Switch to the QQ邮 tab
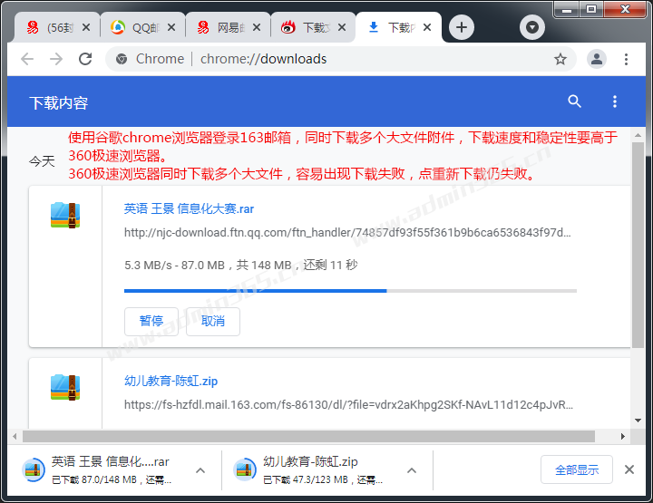653x503 pixels. tap(143, 27)
